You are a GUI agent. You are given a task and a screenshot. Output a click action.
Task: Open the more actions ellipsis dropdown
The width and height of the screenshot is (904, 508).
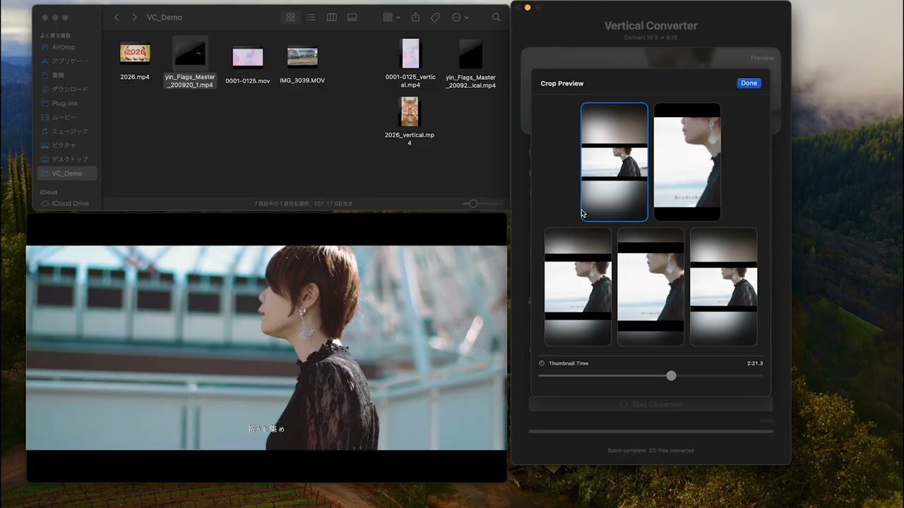[x=460, y=18]
